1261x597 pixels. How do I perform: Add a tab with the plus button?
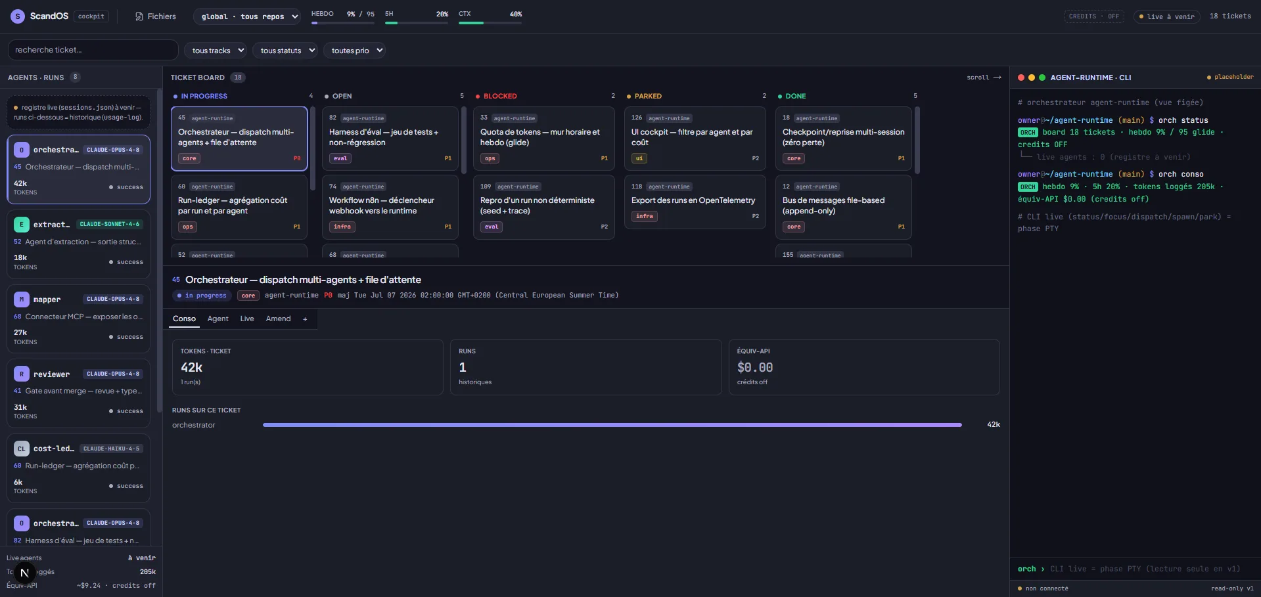pyautogui.click(x=305, y=319)
